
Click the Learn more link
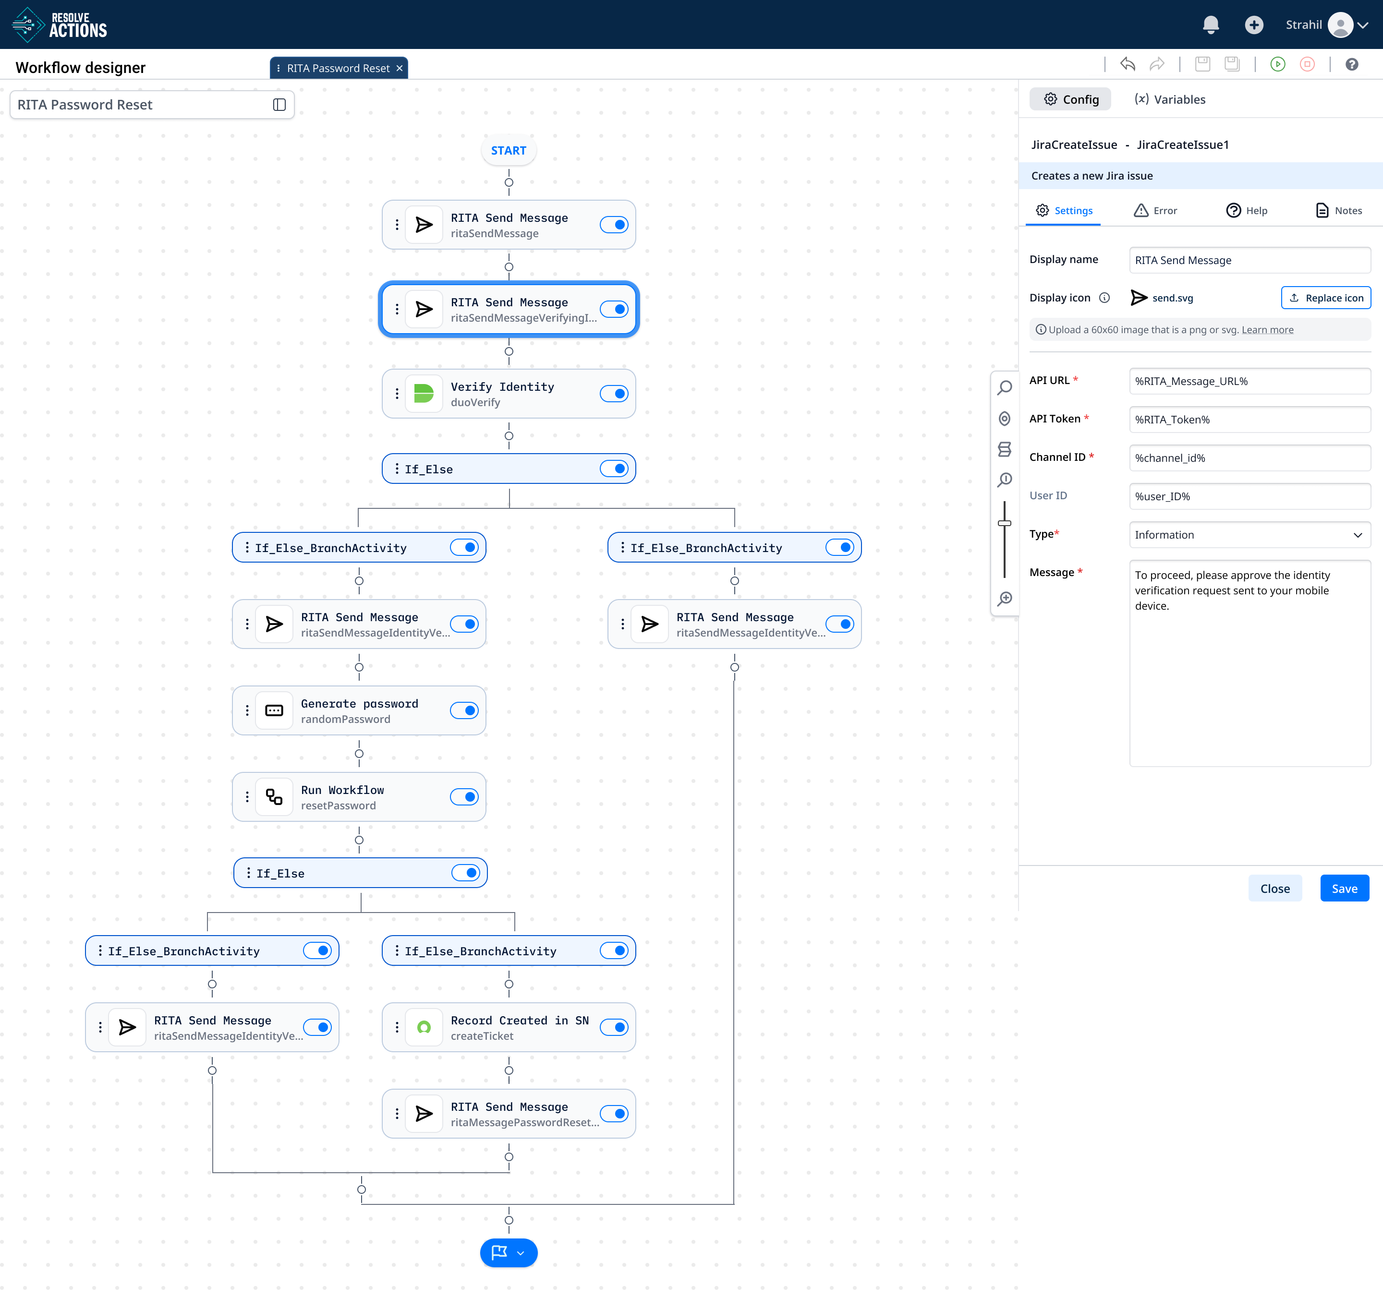(1268, 329)
